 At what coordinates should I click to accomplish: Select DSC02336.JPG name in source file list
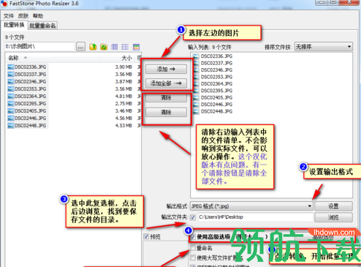click(31, 67)
